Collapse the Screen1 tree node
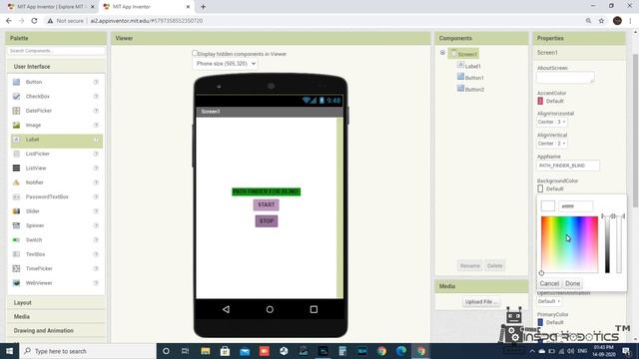This screenshot has width=639, height=359. click(442, 53)
